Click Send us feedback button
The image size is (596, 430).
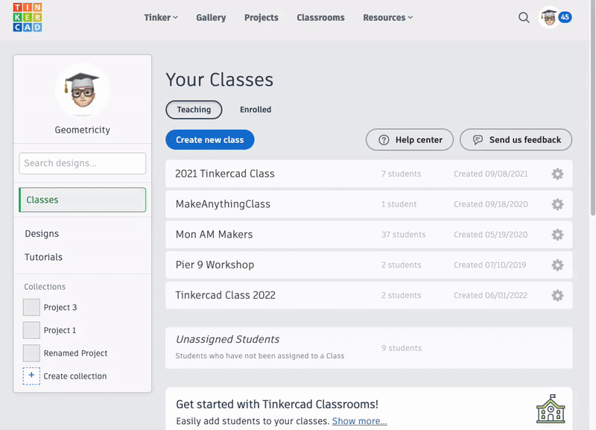(516, 139)
